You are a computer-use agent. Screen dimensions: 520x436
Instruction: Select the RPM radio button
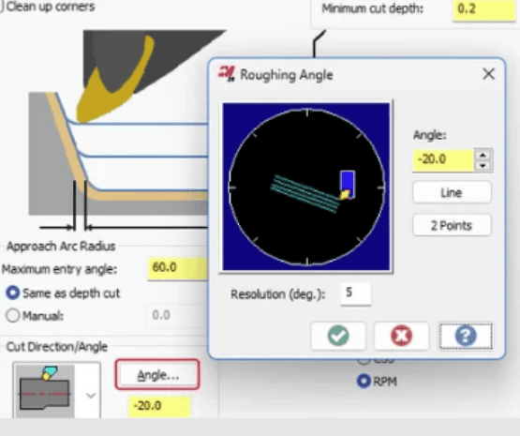point(364,381)
